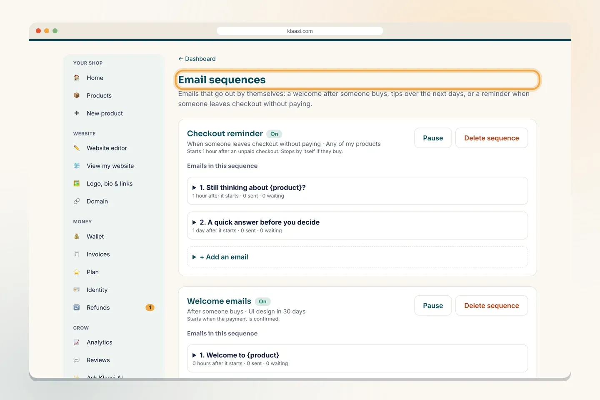Expand the 'Still thinking about {product}?' email
The image size is (600, 400).
click(357, 191)
